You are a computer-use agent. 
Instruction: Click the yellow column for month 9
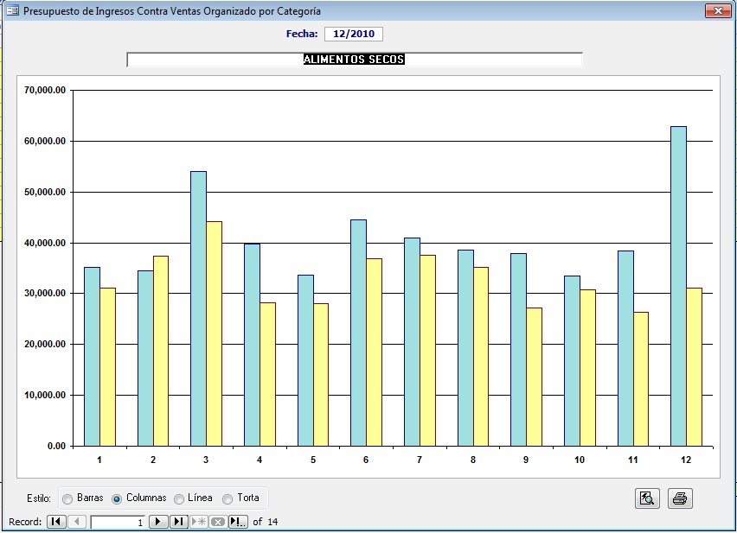(x=534, y=377)
